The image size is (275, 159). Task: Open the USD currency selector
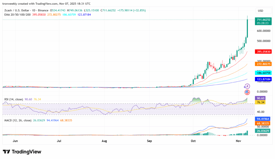[260, 11]
